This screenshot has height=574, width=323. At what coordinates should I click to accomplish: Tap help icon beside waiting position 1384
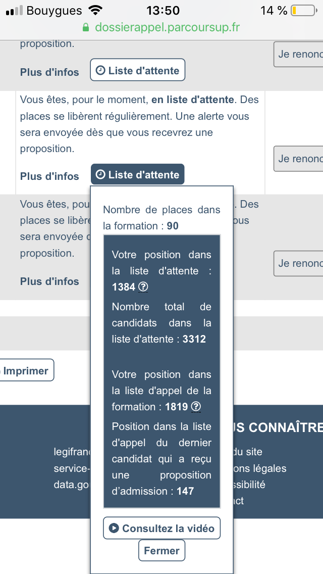tap(143, 287)
